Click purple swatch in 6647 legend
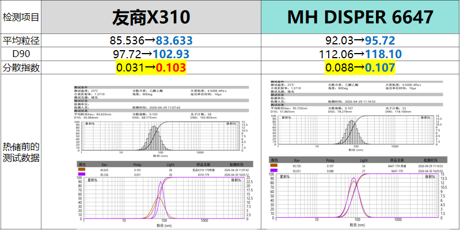This screenshot has width=460, height=230. [x=274, y=171]
